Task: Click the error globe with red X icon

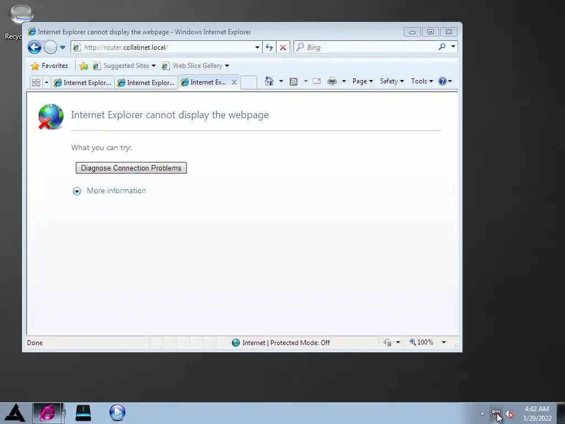Action: [x=51, y=116]
